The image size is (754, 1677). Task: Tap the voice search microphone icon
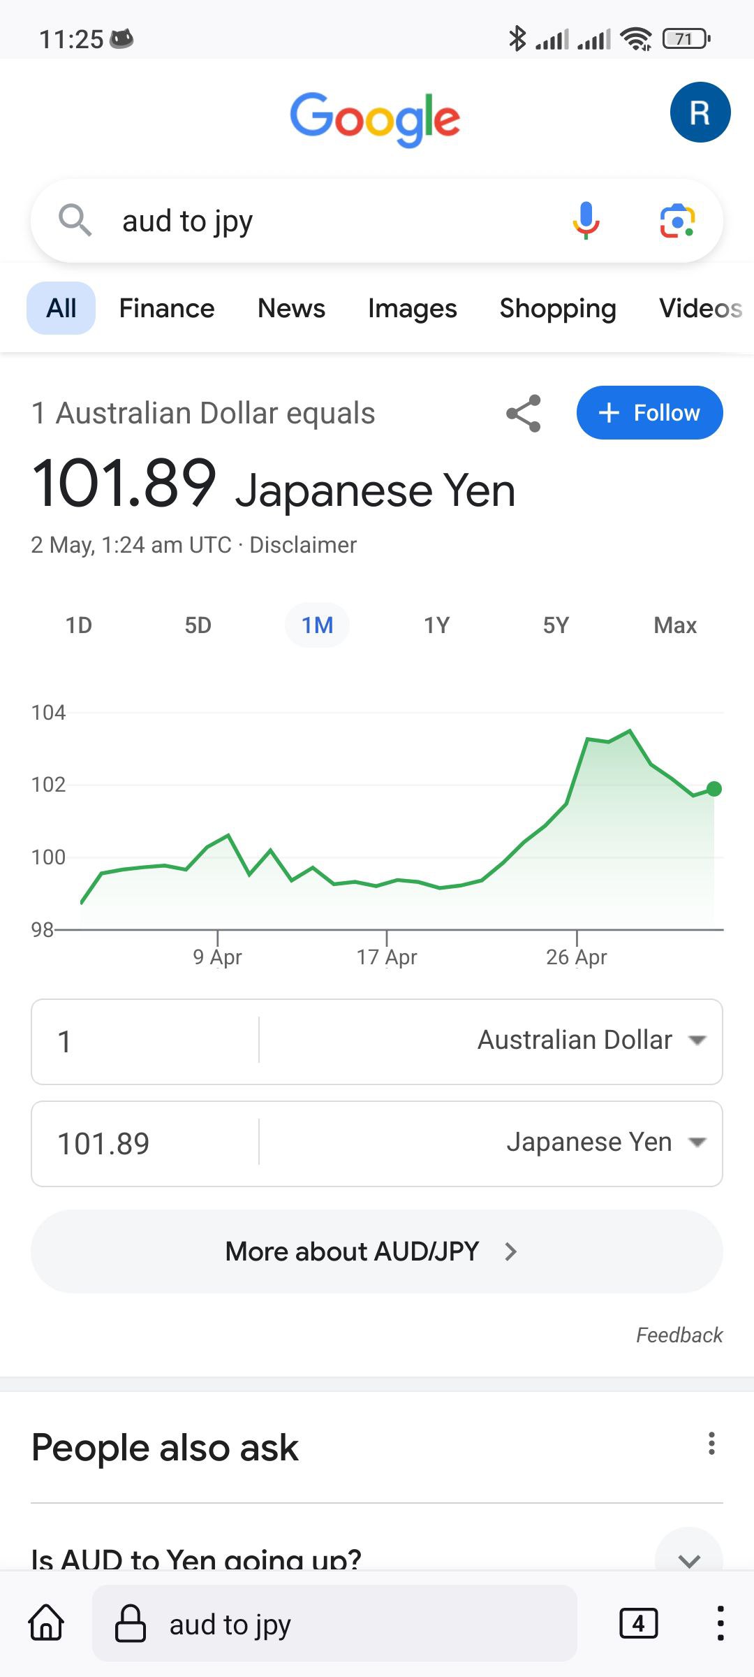pos(586,221)
